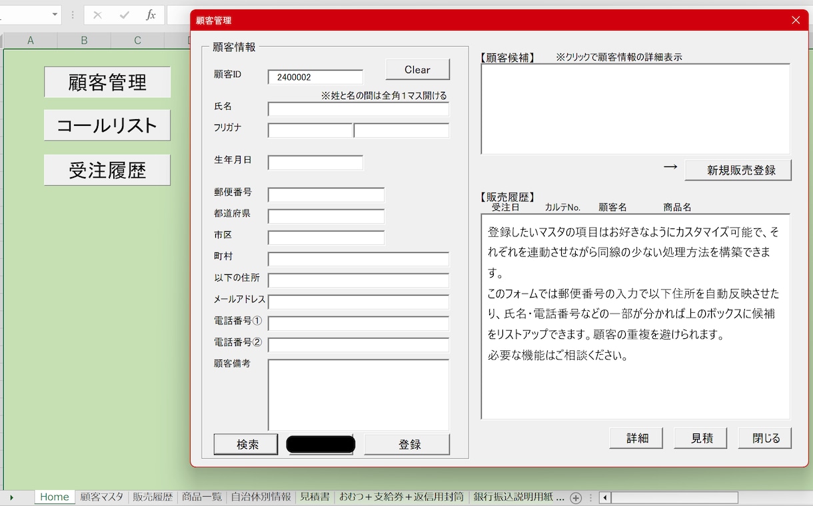Select column A header
The image size is (813, 506).
click(x=31, y=41)
